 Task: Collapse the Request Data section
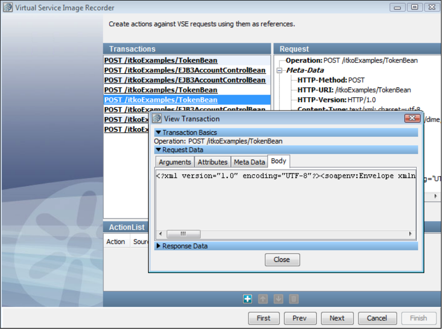point(158,149)
